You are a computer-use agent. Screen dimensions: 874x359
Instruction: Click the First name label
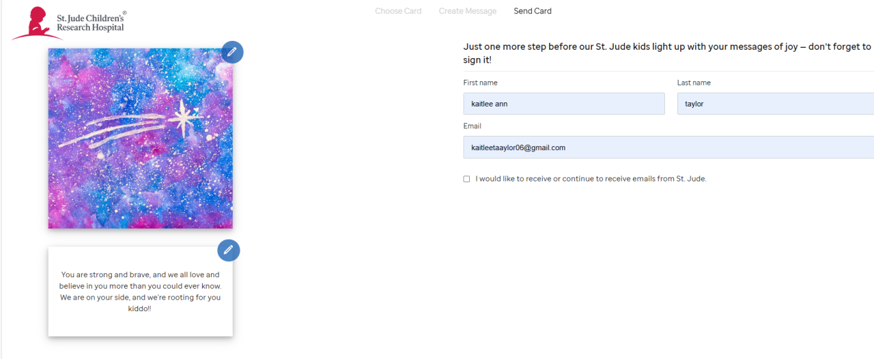pyautogui.click(x=480, y=83)
